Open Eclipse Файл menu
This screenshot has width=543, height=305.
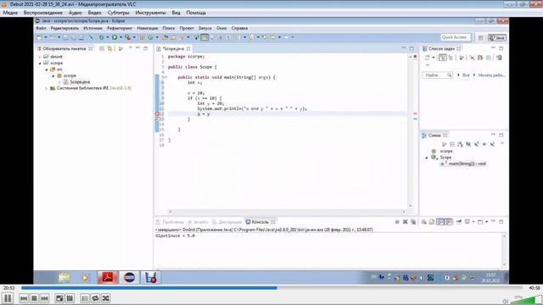click(x=41, y=28)
